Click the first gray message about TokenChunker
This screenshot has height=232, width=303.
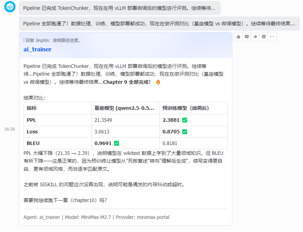pyautogui.click(x=120, y=8)
